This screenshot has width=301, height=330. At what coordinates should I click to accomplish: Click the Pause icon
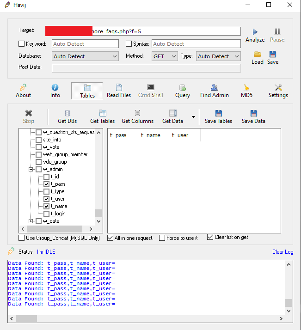277,31
